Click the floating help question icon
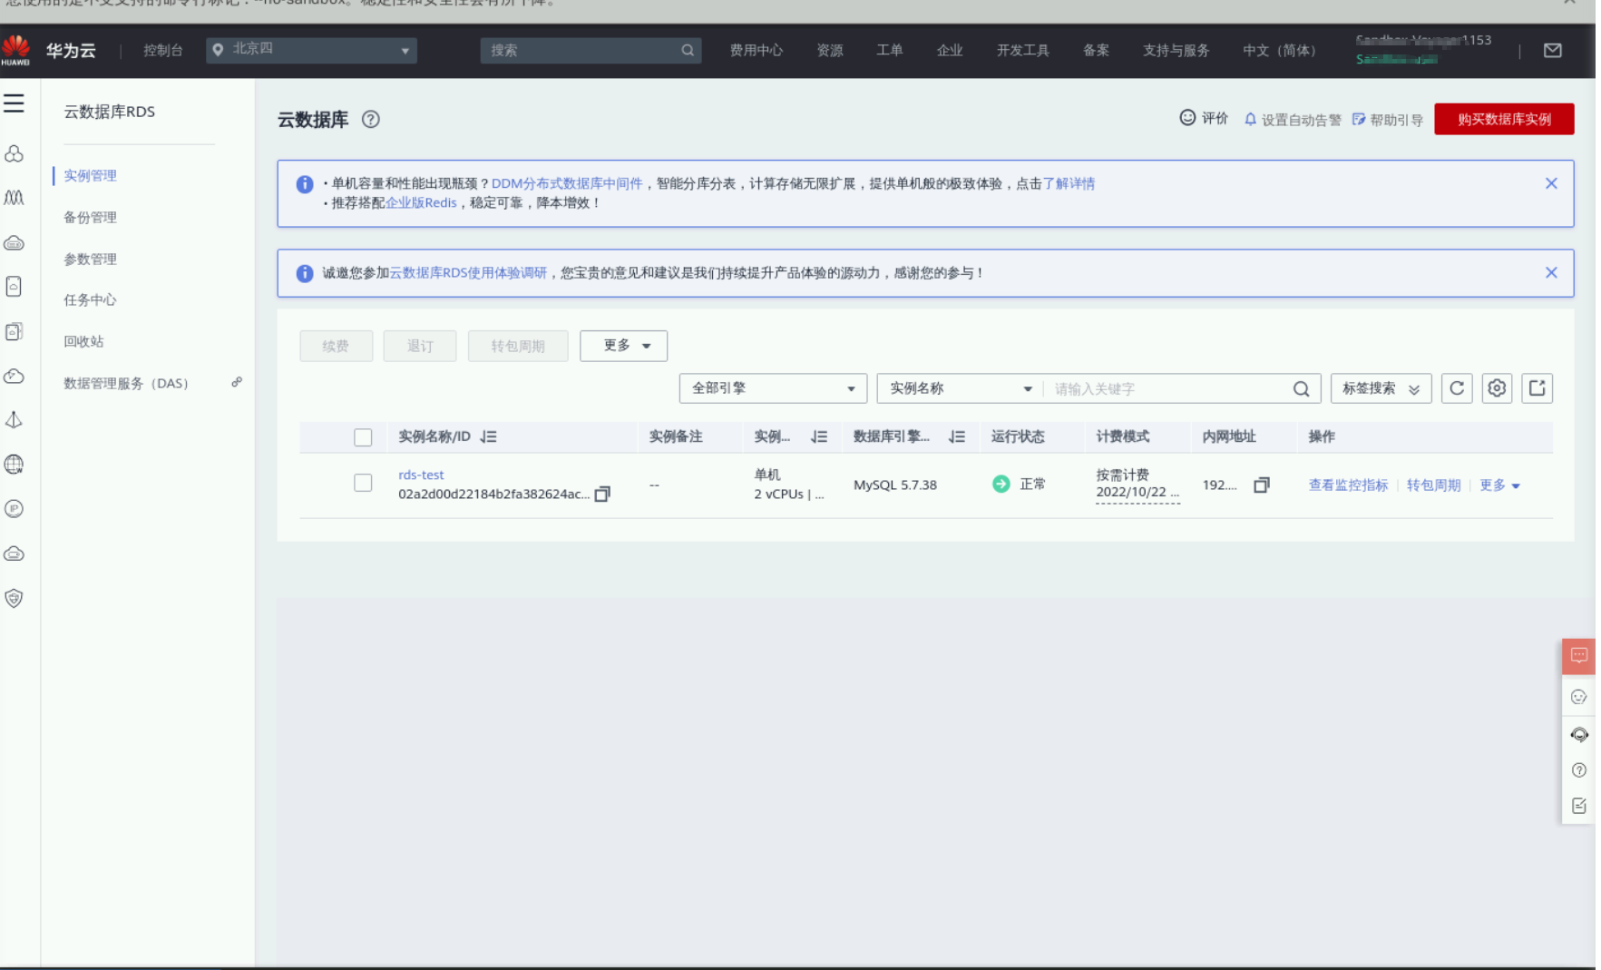 (1578, 769)
